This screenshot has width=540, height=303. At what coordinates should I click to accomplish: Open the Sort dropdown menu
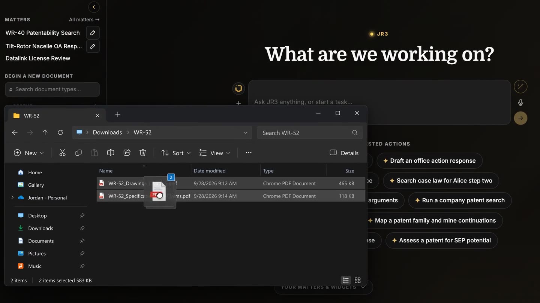click(x=176, y=153)
